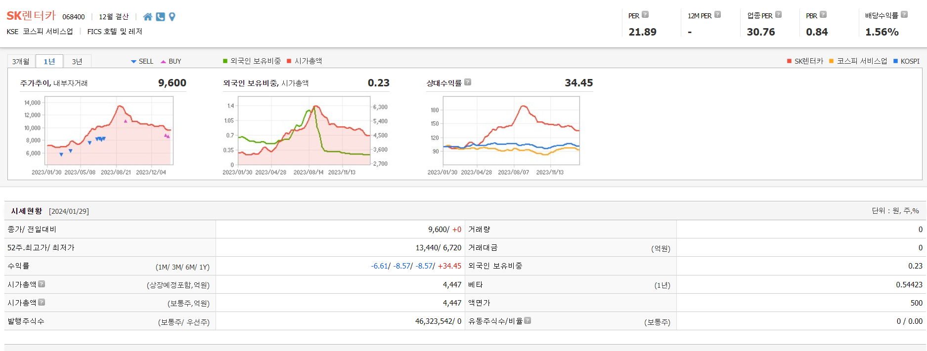Viewport: 927px width, 351px height.
Task: Click the orange 코스피 서비스업 legend swatch
Action: [x=832, y=61]
